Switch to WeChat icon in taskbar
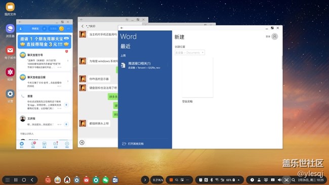 106,180
